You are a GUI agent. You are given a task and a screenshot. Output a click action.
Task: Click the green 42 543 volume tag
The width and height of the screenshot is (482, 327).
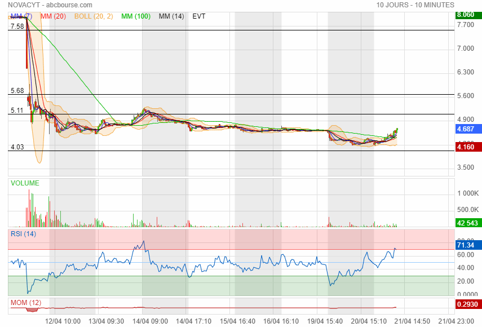[x=468, y=223]
